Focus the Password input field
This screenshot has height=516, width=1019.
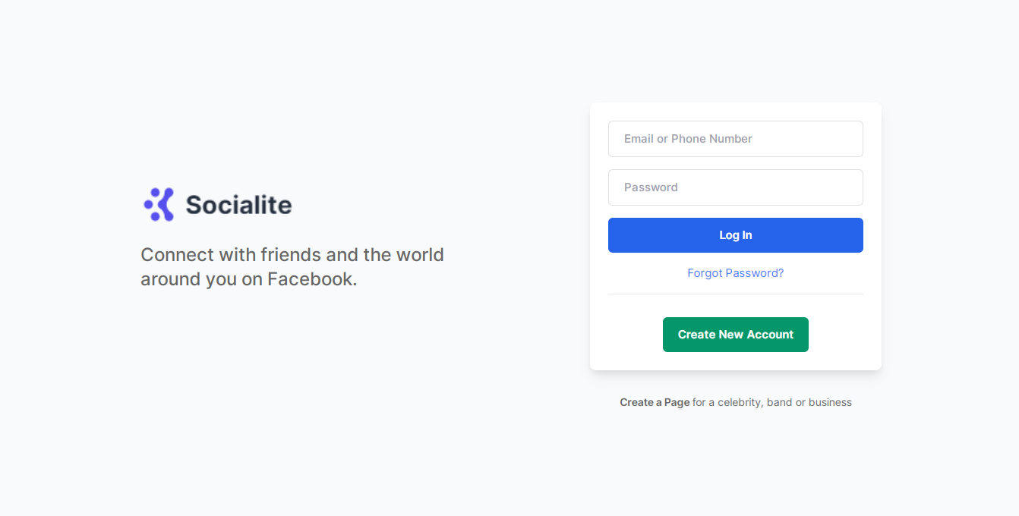coord(735,187)
